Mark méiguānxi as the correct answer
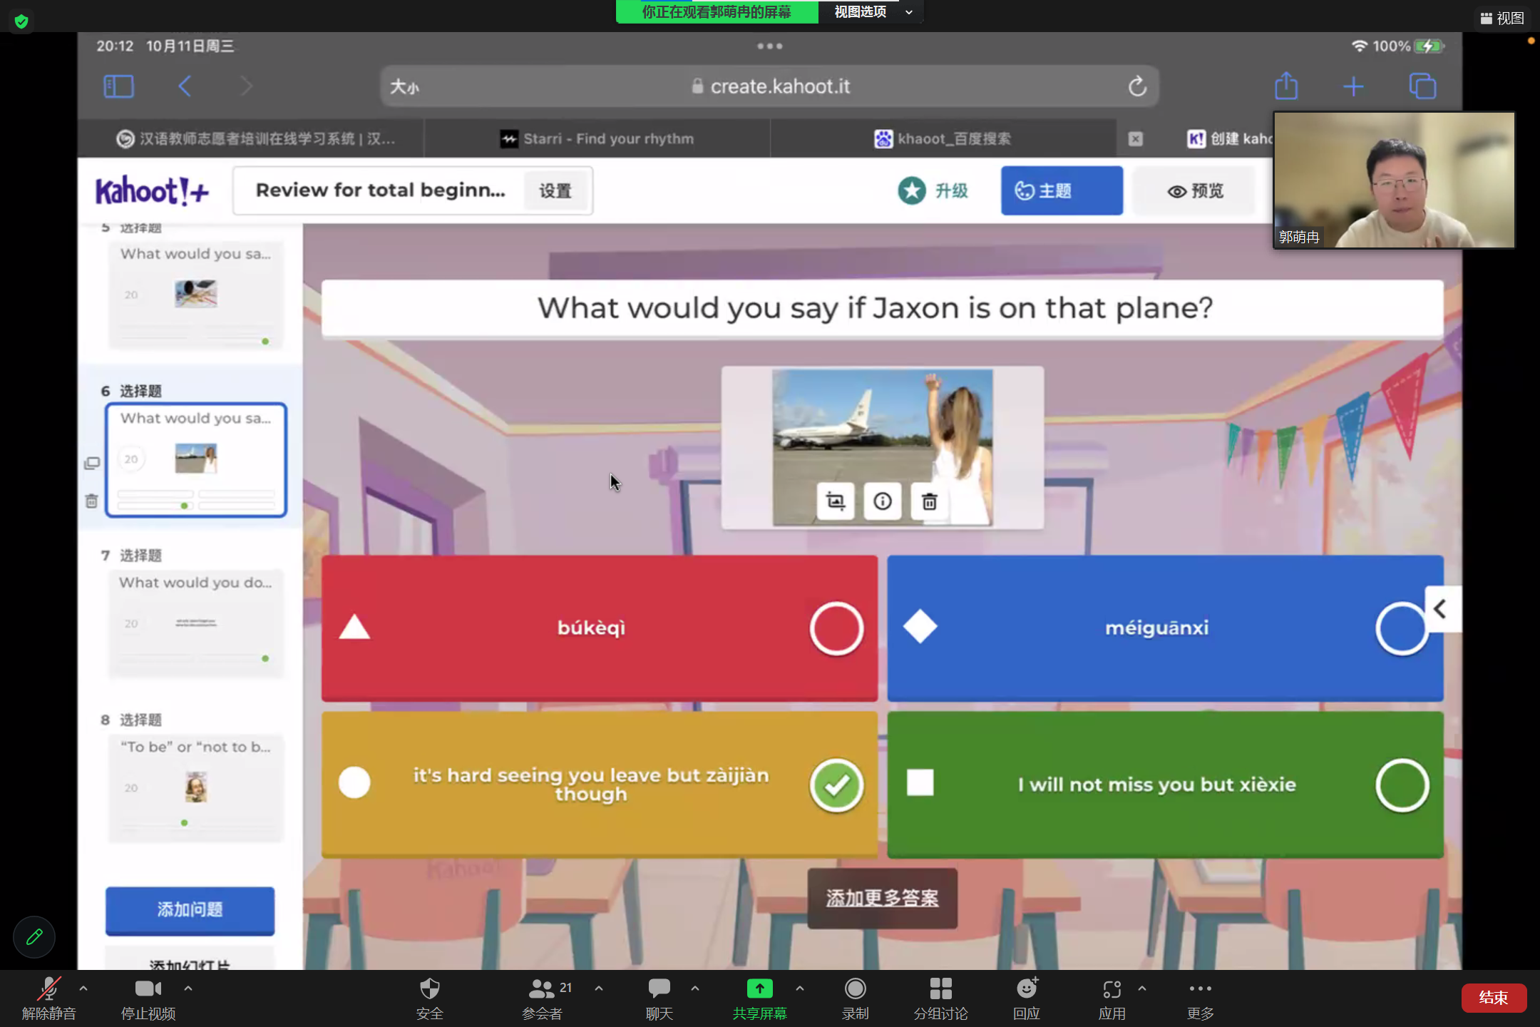The width and height of the screenshot is (1540, 1027). (x=1401, y=628)
